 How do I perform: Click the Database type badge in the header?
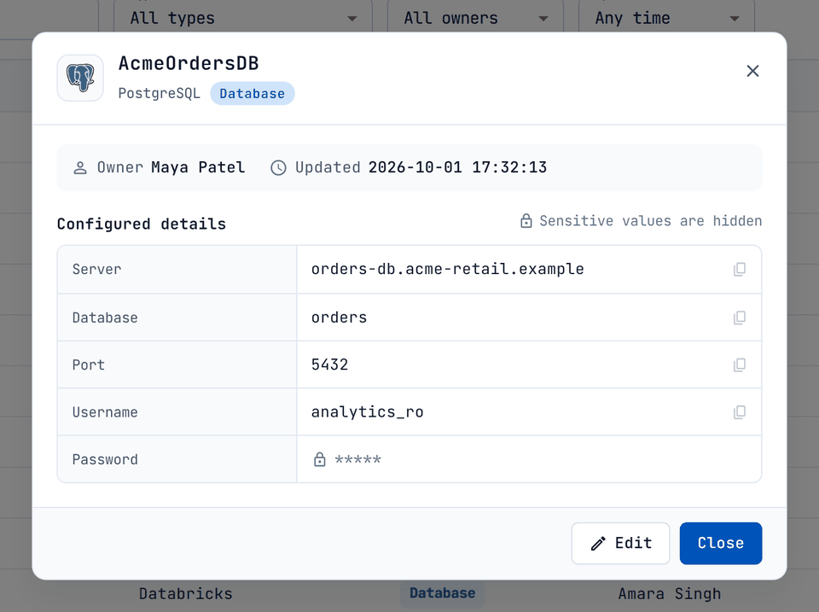tap(253, 94)
